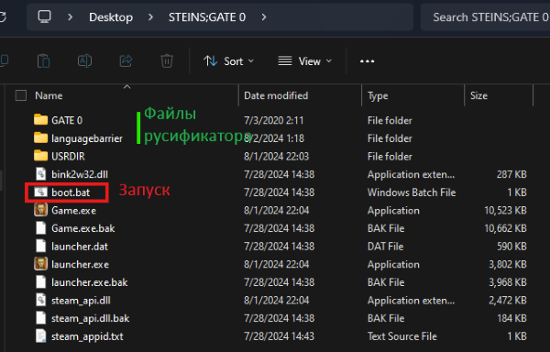Click Text Source File type cell
The image size is (550, 352).
click(402, 336)
